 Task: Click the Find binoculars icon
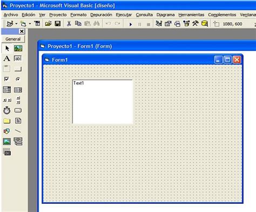(97, 24)
